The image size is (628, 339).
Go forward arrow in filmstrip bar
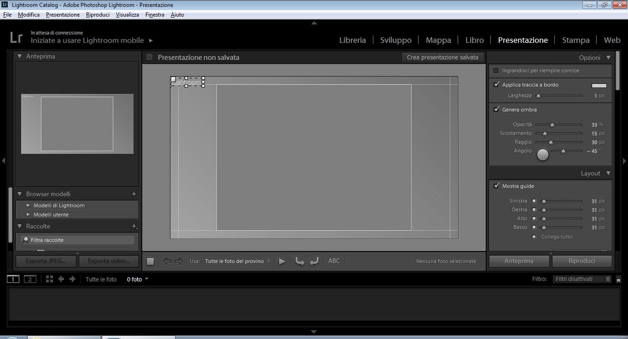[x=72, y=279]
